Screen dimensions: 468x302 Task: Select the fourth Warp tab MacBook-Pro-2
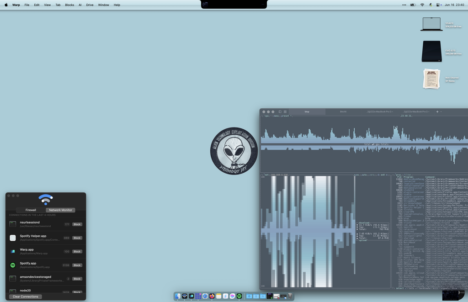416,111
